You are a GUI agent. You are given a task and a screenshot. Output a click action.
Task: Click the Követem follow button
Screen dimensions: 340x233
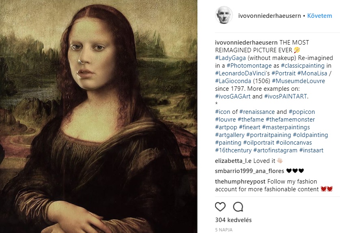tap(319, 16)
